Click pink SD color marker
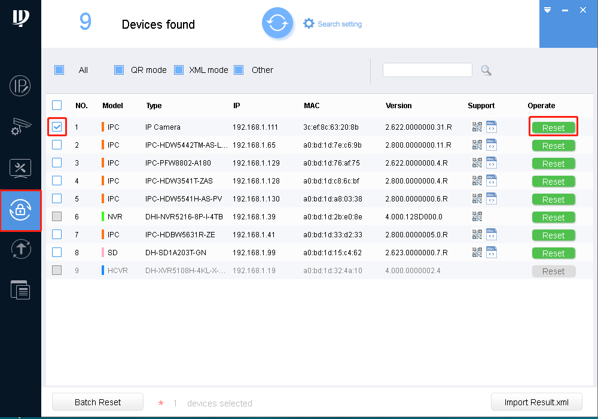This screenshot has height=419, width=598. [103, 252]
